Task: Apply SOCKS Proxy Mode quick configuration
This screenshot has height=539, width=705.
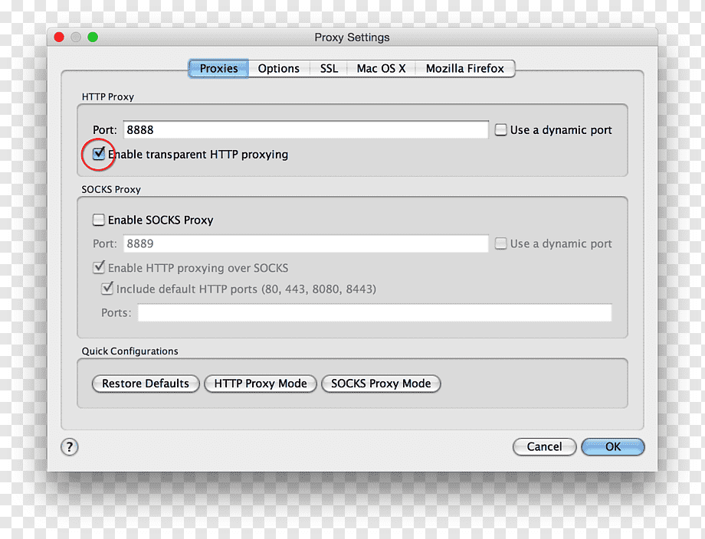Action: [x=381, y=384]
